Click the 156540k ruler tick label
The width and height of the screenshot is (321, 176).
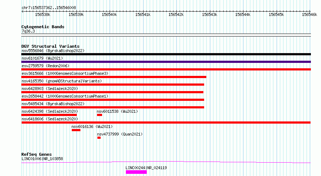109,14
